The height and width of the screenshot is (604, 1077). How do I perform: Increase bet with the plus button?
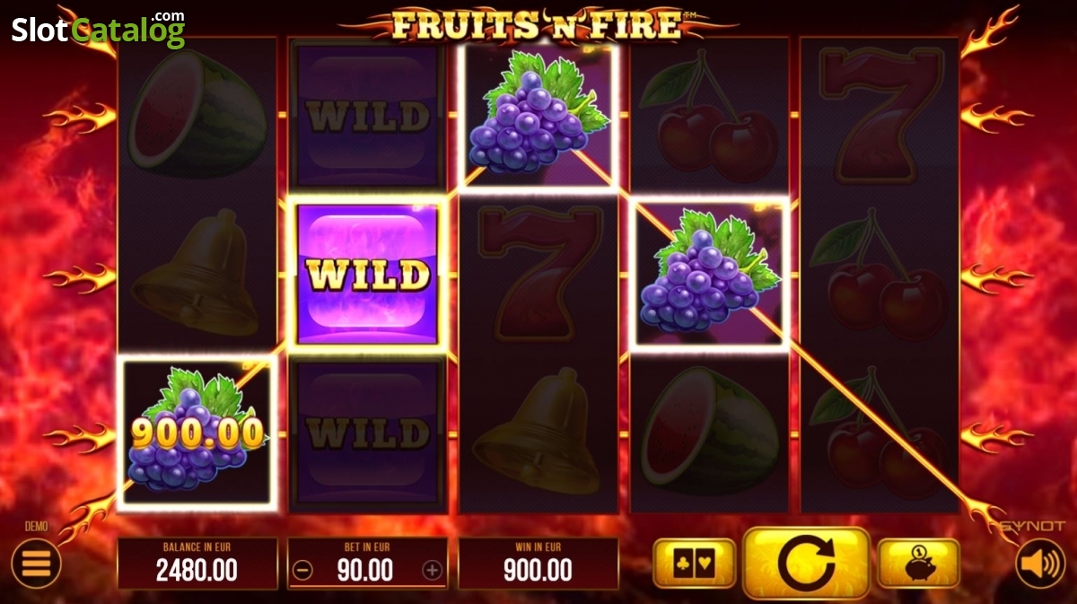tap(433, 570)
